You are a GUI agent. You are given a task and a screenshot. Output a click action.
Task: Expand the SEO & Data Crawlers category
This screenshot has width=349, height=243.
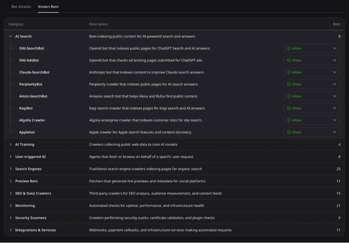coord(10,193)
